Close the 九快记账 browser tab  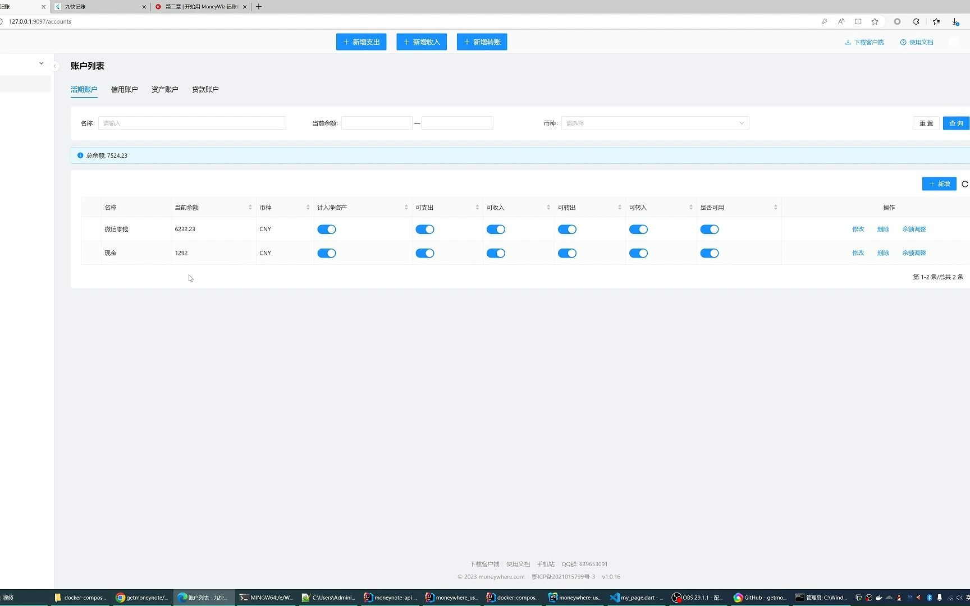click(144, 7)
